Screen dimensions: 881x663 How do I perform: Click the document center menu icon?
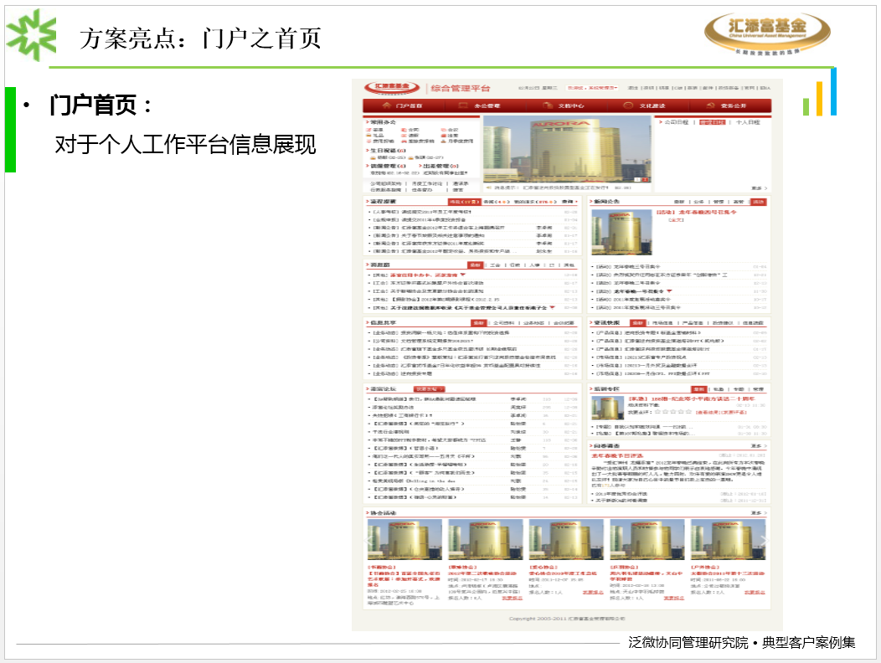(548, 105)
